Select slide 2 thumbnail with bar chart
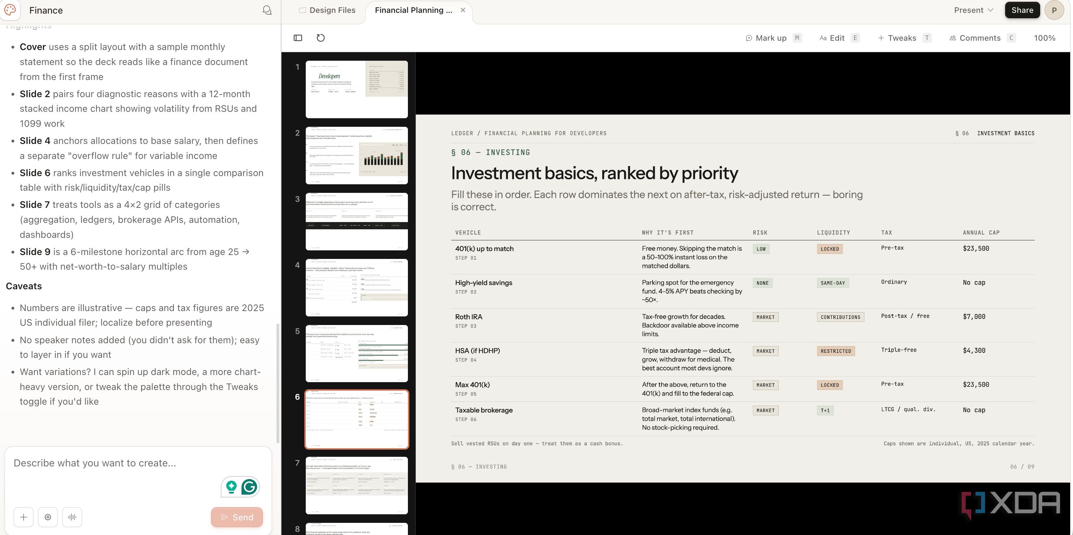Viewport: 1073px width, 535px height. click(356, 155)
